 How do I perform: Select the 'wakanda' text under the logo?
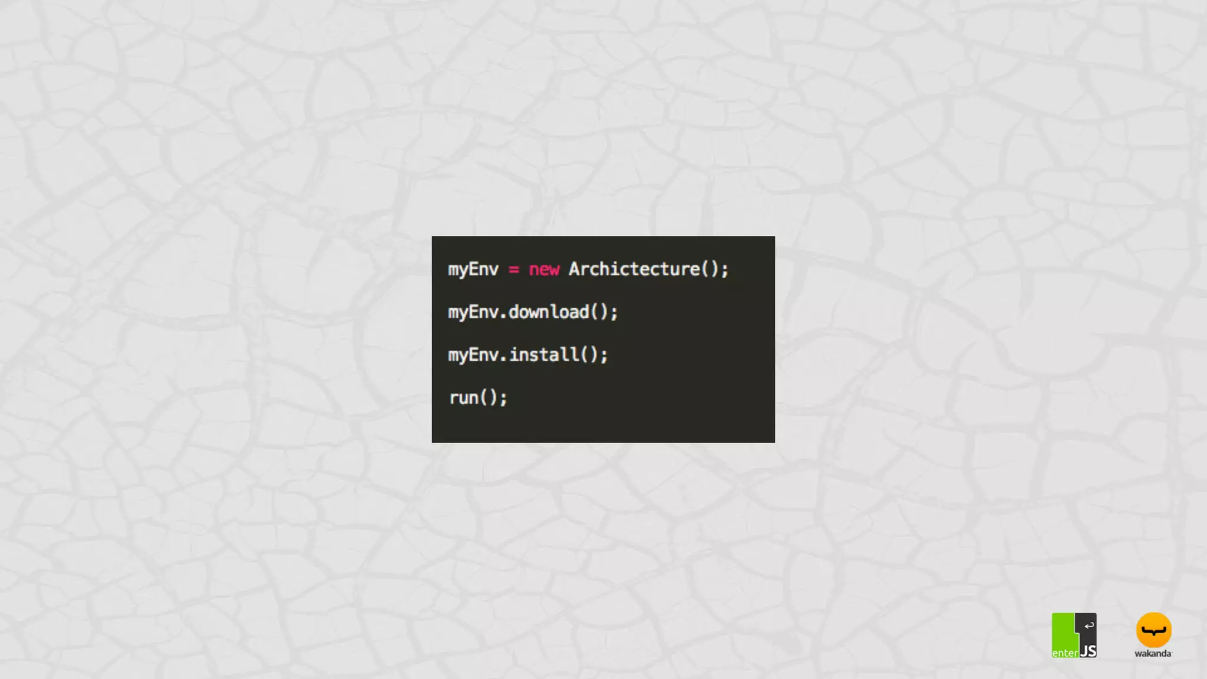click(x=1153, y=653)
